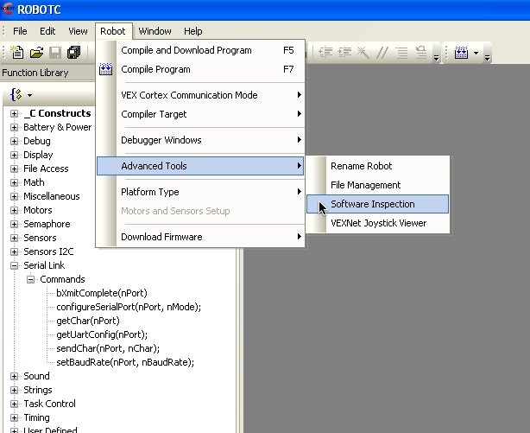The height and width of the screenshot is (433, 530).
Task: Open Debugger Windows submenu
Action: (x=200, y=140)
